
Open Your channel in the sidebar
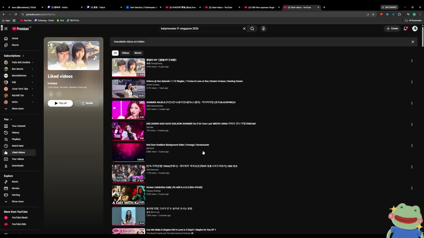point(18,126)
